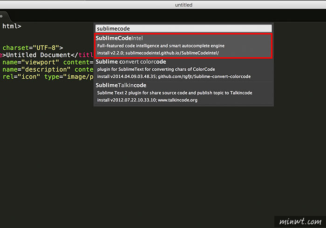
Task: Click the html> code line
Action: pos(12,26)
